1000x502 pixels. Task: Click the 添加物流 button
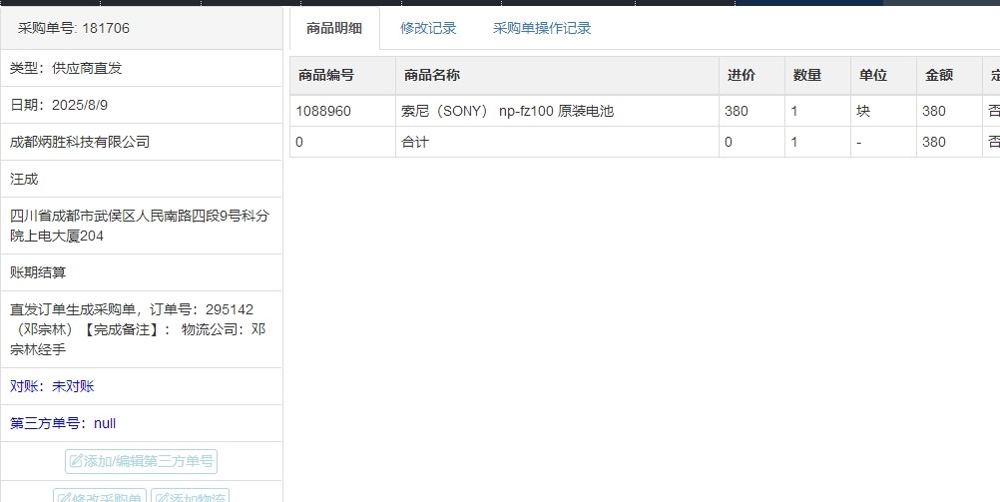coord(190,496)
